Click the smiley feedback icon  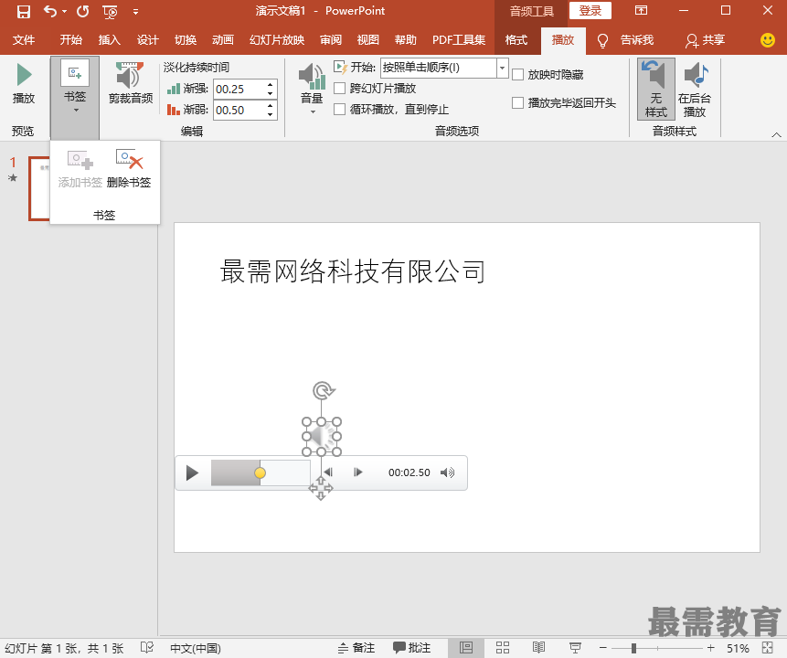[768, 40]
